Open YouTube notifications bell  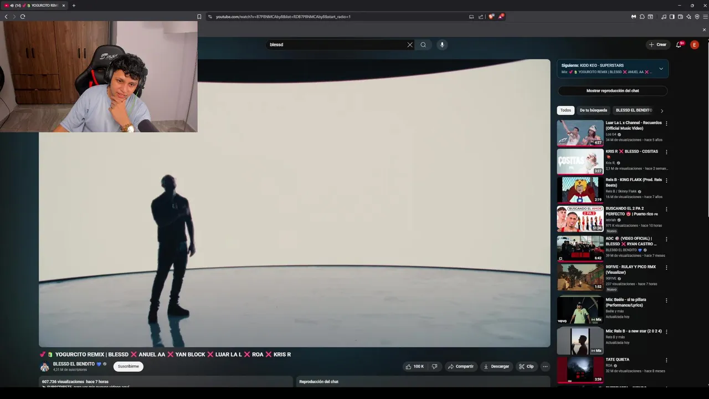[679, 45]
